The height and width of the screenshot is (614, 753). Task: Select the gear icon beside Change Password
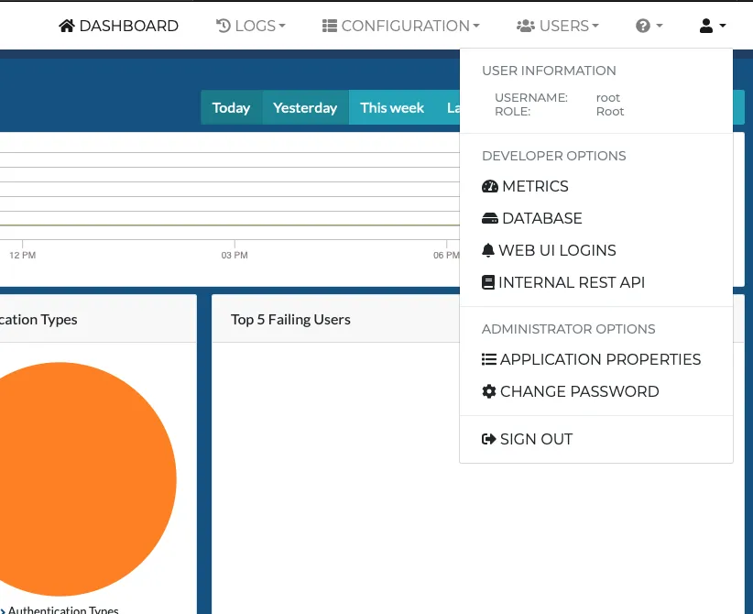point(489,391)
